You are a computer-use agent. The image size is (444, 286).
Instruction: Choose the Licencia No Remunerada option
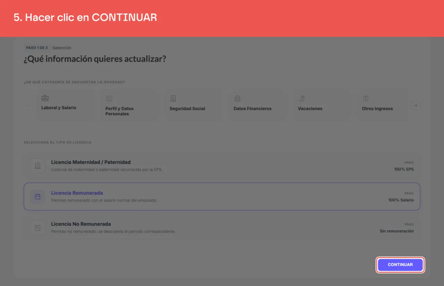coord(222,227)
